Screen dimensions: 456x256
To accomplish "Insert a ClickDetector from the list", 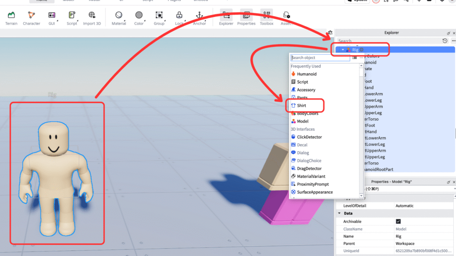I will click(x=309, y=137).
